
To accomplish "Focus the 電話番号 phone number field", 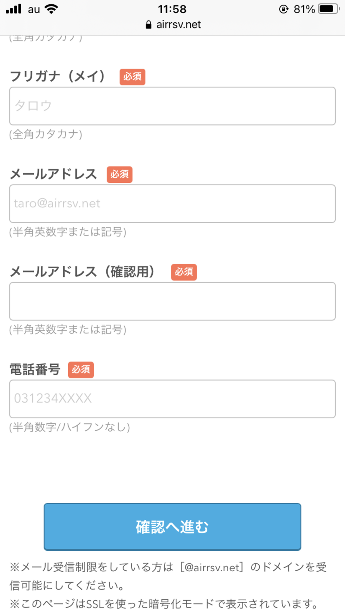I will click(x=172, y=399).
